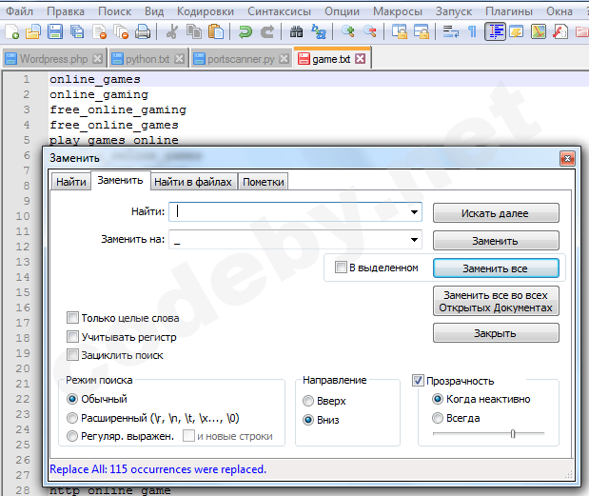Select the 'Расширенный' search mode radio button

pyautogui.click(x=72, y=418)
